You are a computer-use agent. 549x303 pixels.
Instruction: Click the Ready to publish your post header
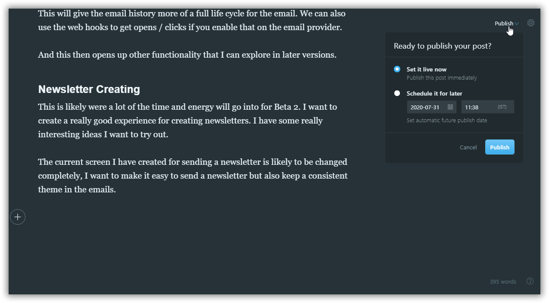(443, 46)
